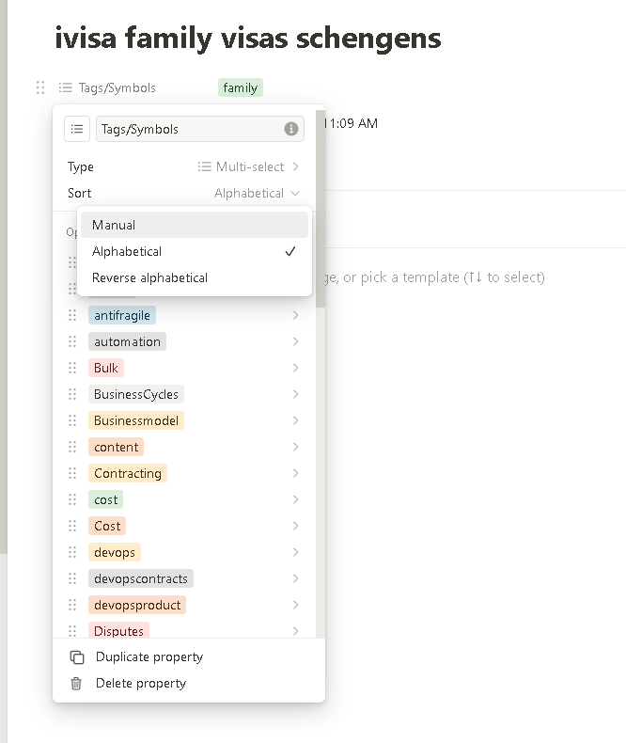Image resolution: width=626 pixels, height=743 pixels.
Task: Grab the drag handle of Disputes option
Action: point(72,631)
